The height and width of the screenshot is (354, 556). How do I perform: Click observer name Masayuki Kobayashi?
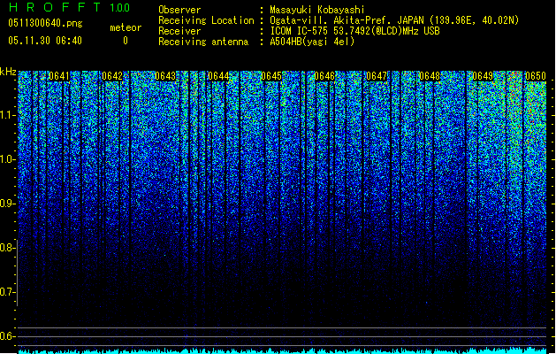pyautogui.click(x=317, y=10)
